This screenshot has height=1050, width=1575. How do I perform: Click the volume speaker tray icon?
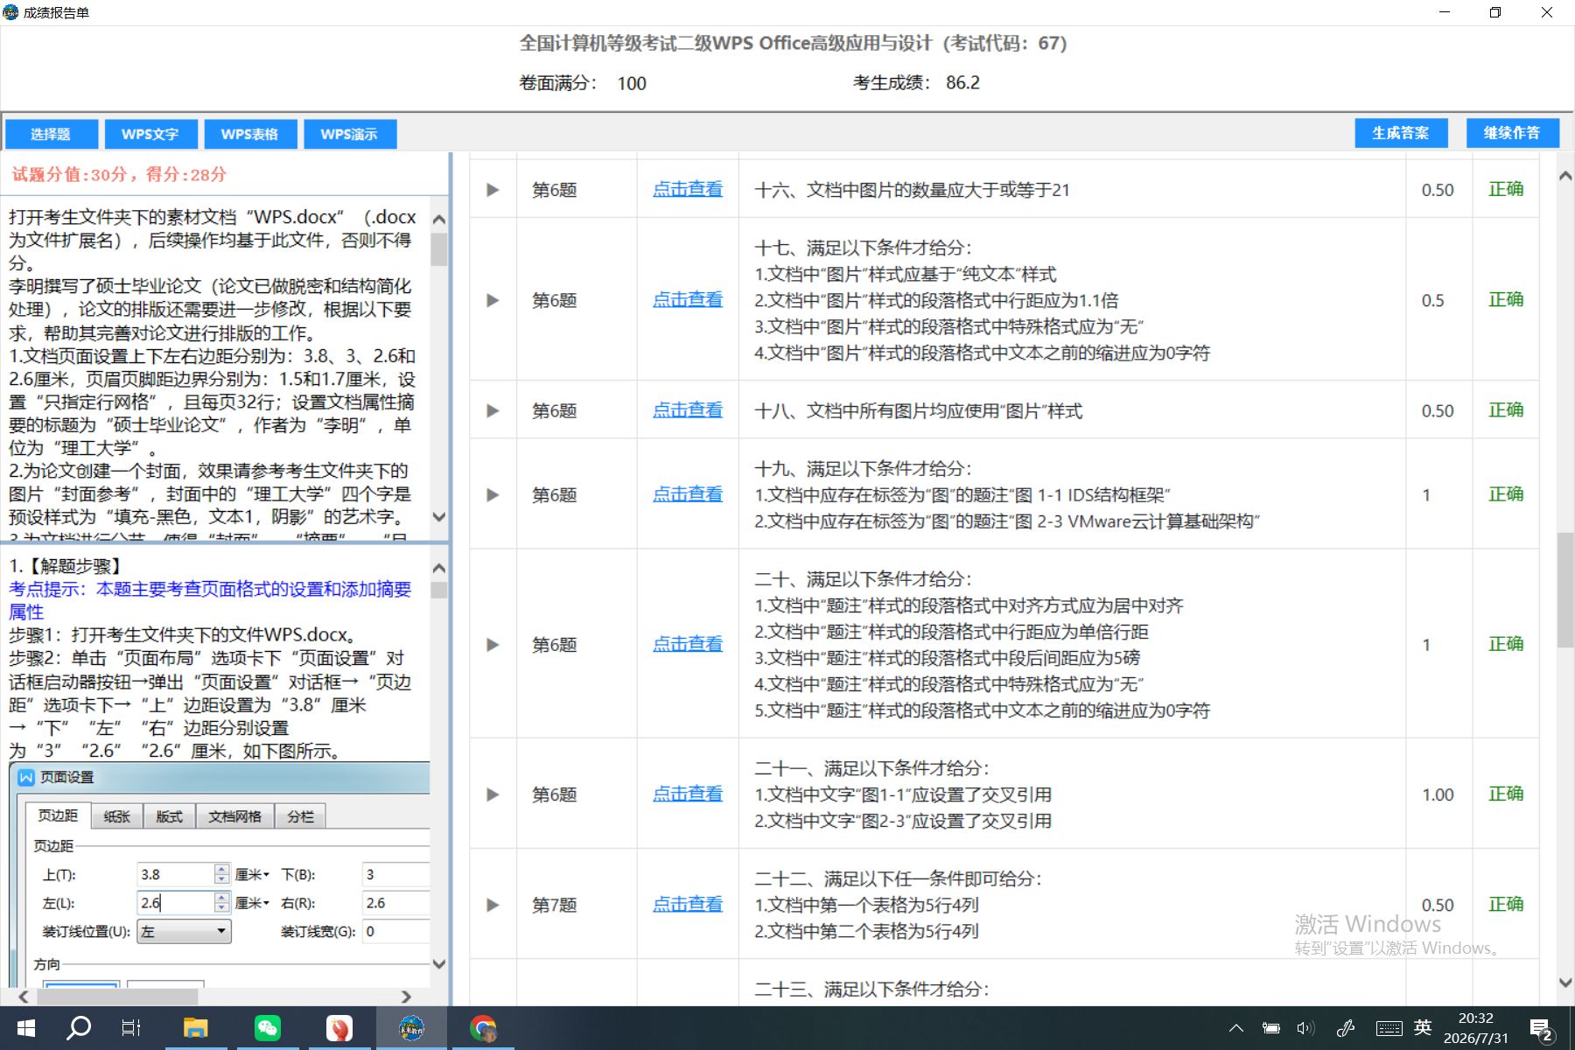(1305, 1028)
